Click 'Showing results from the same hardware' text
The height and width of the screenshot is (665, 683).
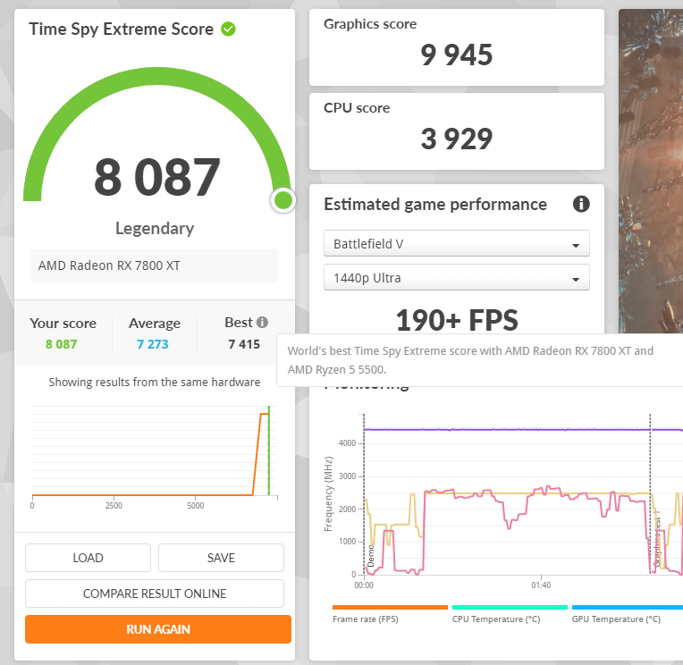click(155, 382)
